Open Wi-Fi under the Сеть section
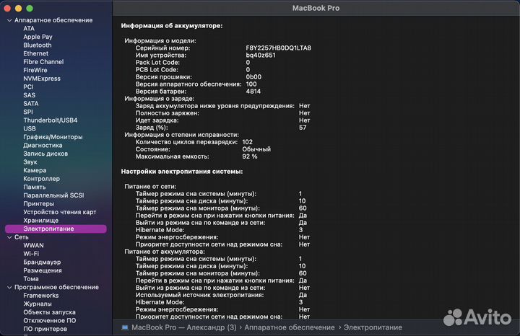520x336 pixels. (x=31, y=254)
